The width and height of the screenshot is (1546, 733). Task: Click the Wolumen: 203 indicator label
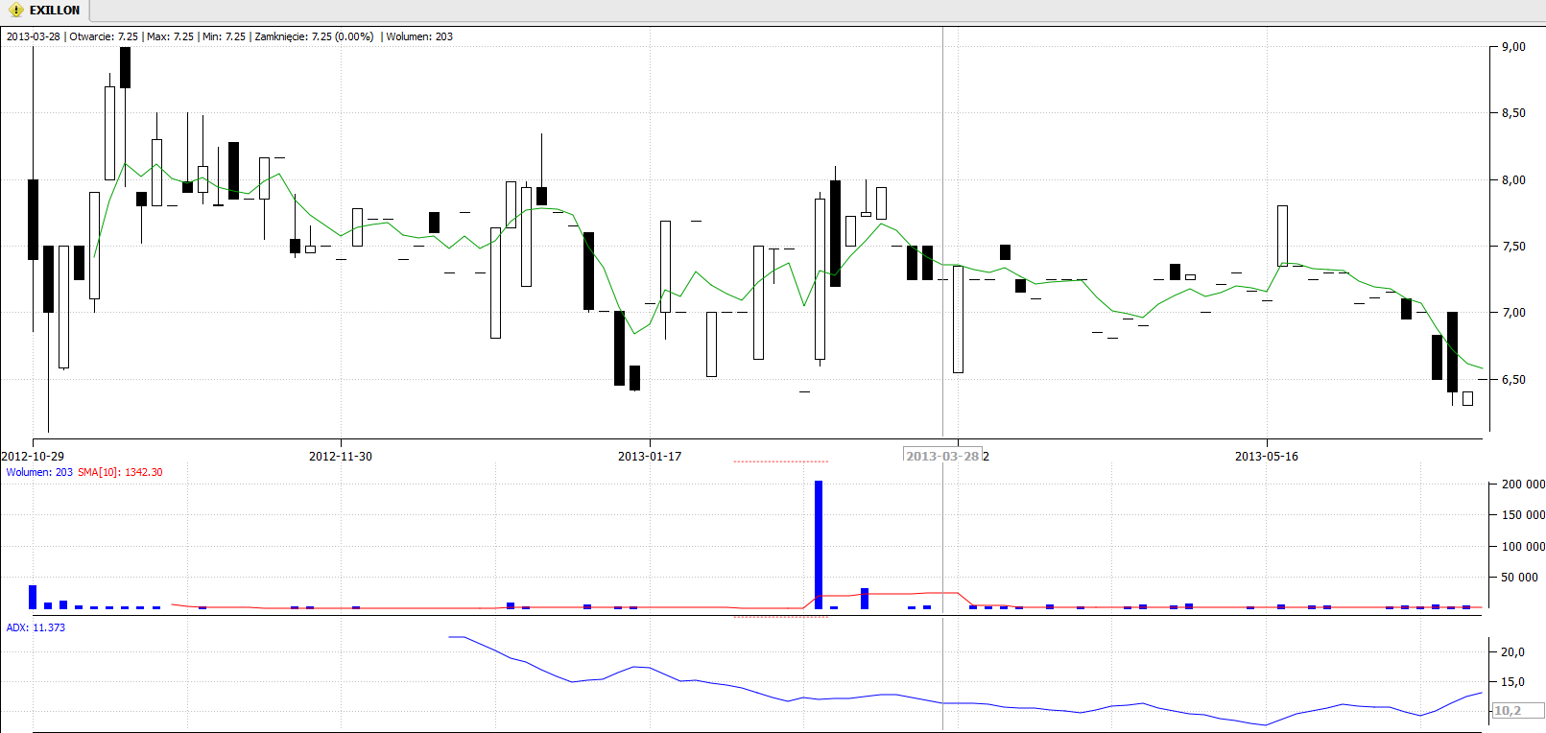pyautogui.click(x=39, y=472)
